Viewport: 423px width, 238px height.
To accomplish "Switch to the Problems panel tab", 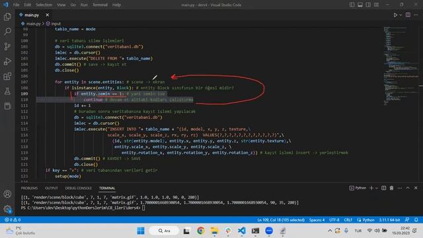I will 29,188.
